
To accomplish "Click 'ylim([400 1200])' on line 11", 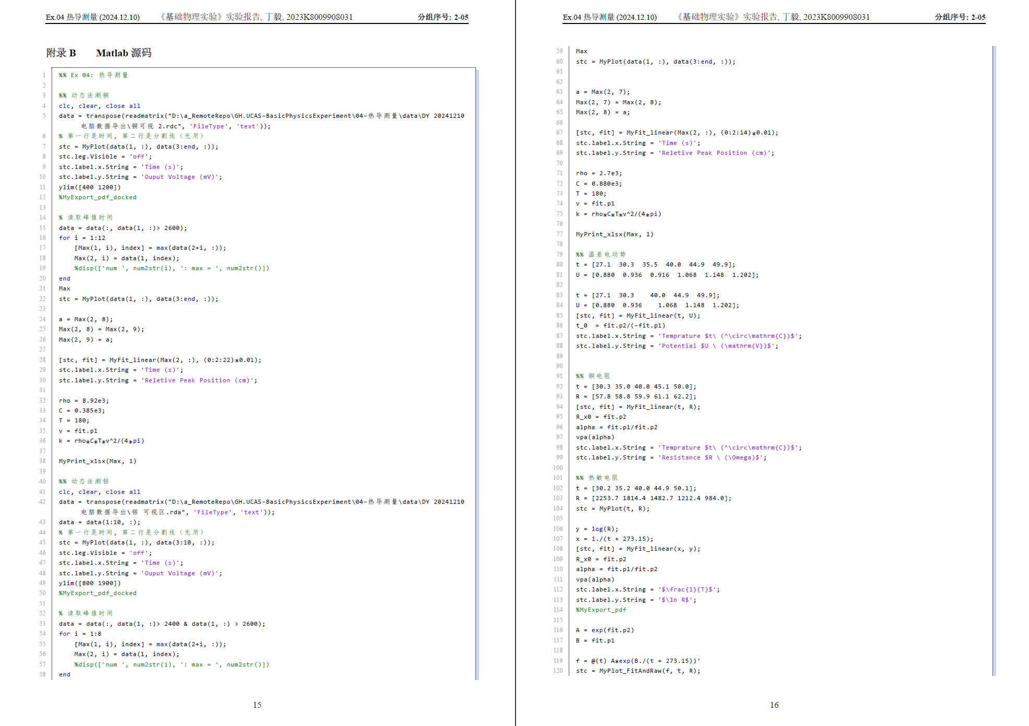I will click(90, 187).
